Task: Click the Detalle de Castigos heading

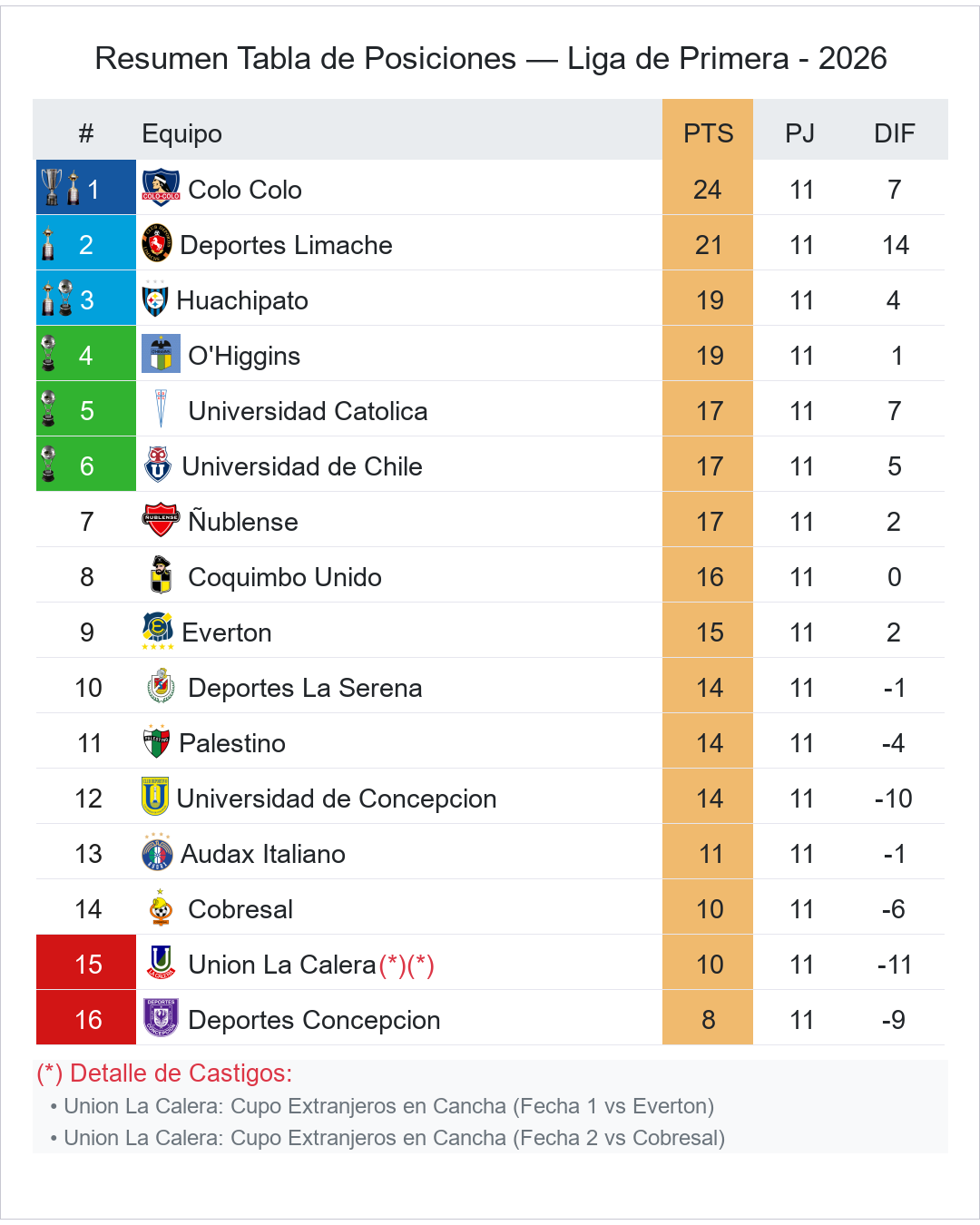Action: pos(164,1073)
